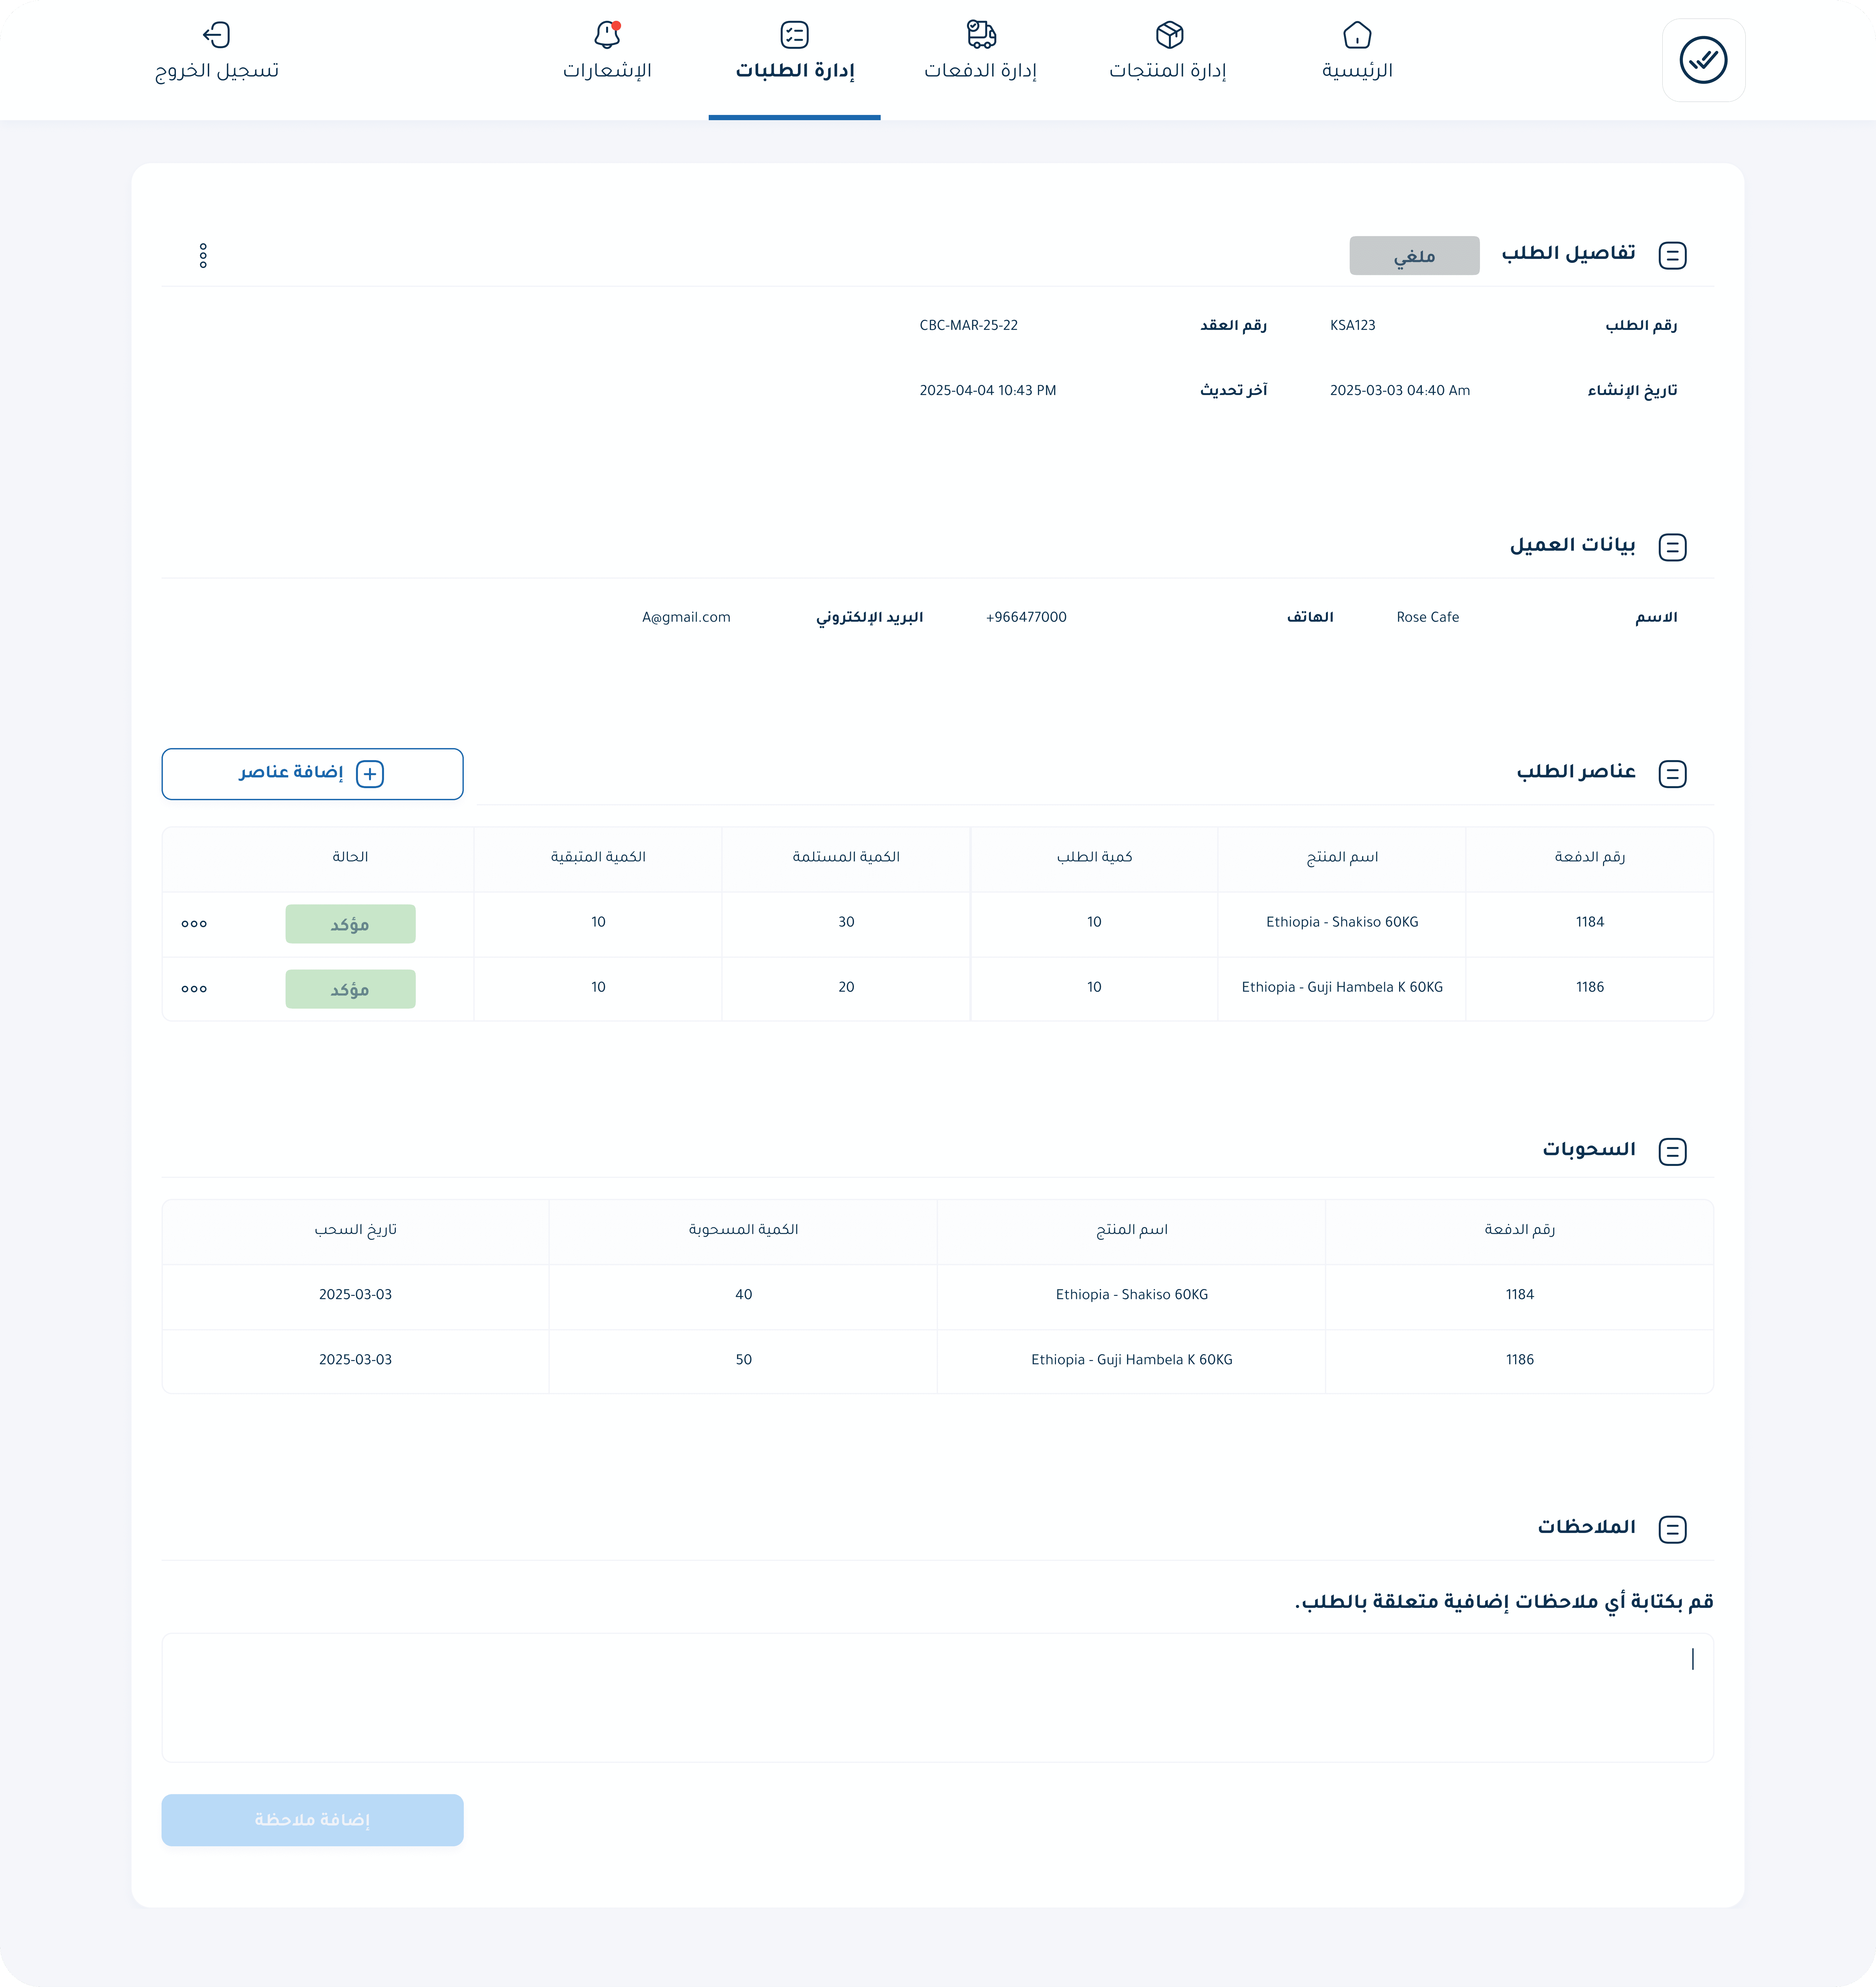Open row actions for batch 1186
The height and width of the screenshot is (1987, 1876).
pos(194,989)
